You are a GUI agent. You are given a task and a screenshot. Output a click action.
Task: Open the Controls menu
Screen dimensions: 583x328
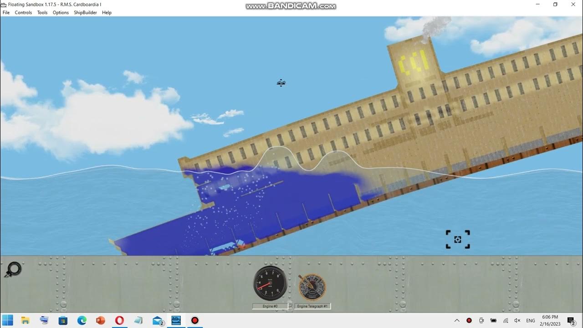point(23,13)
